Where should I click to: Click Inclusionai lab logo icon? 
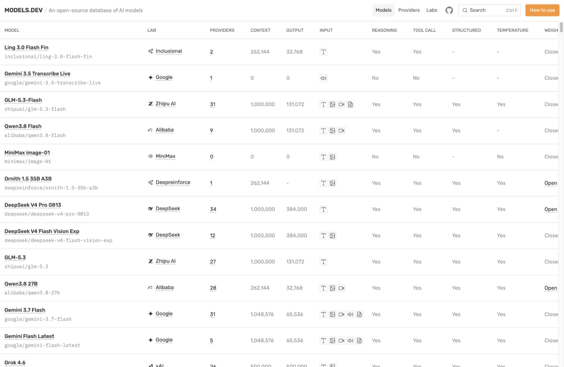coord(150,51)
